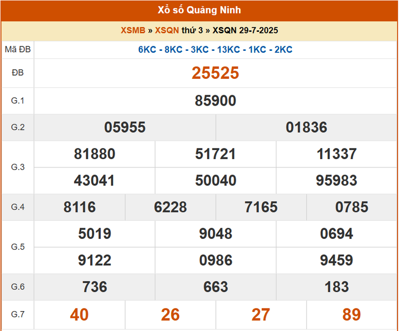Click G.3 number 81880
Screen dimensions: 399x331
pyautogui.click(x=95, y=154)
